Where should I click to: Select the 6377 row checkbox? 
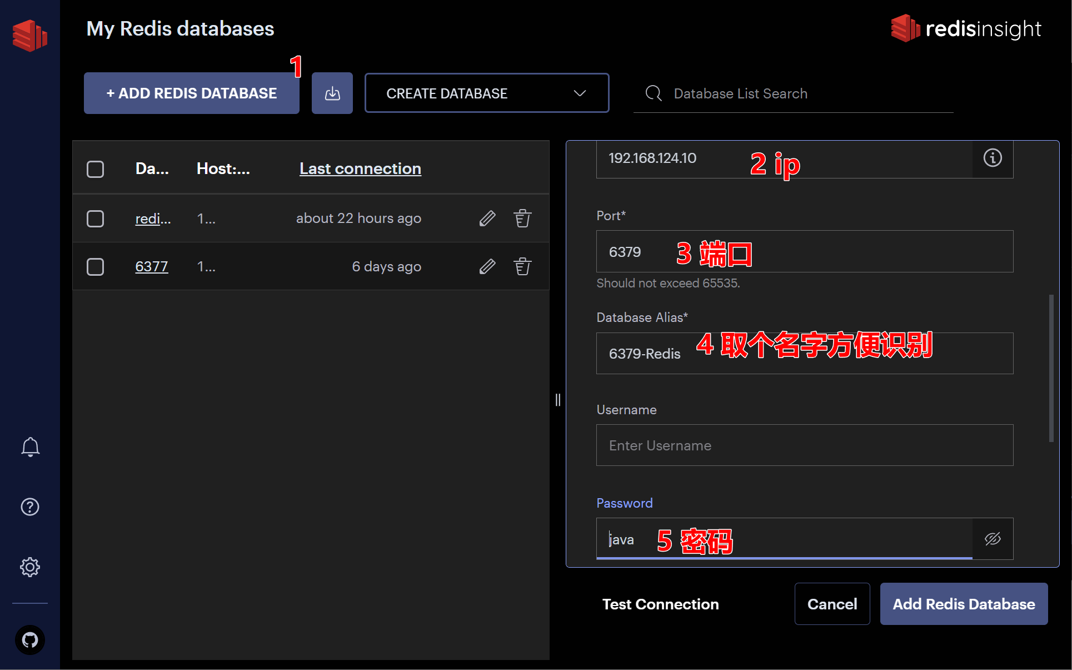click(x=95, y=266)
